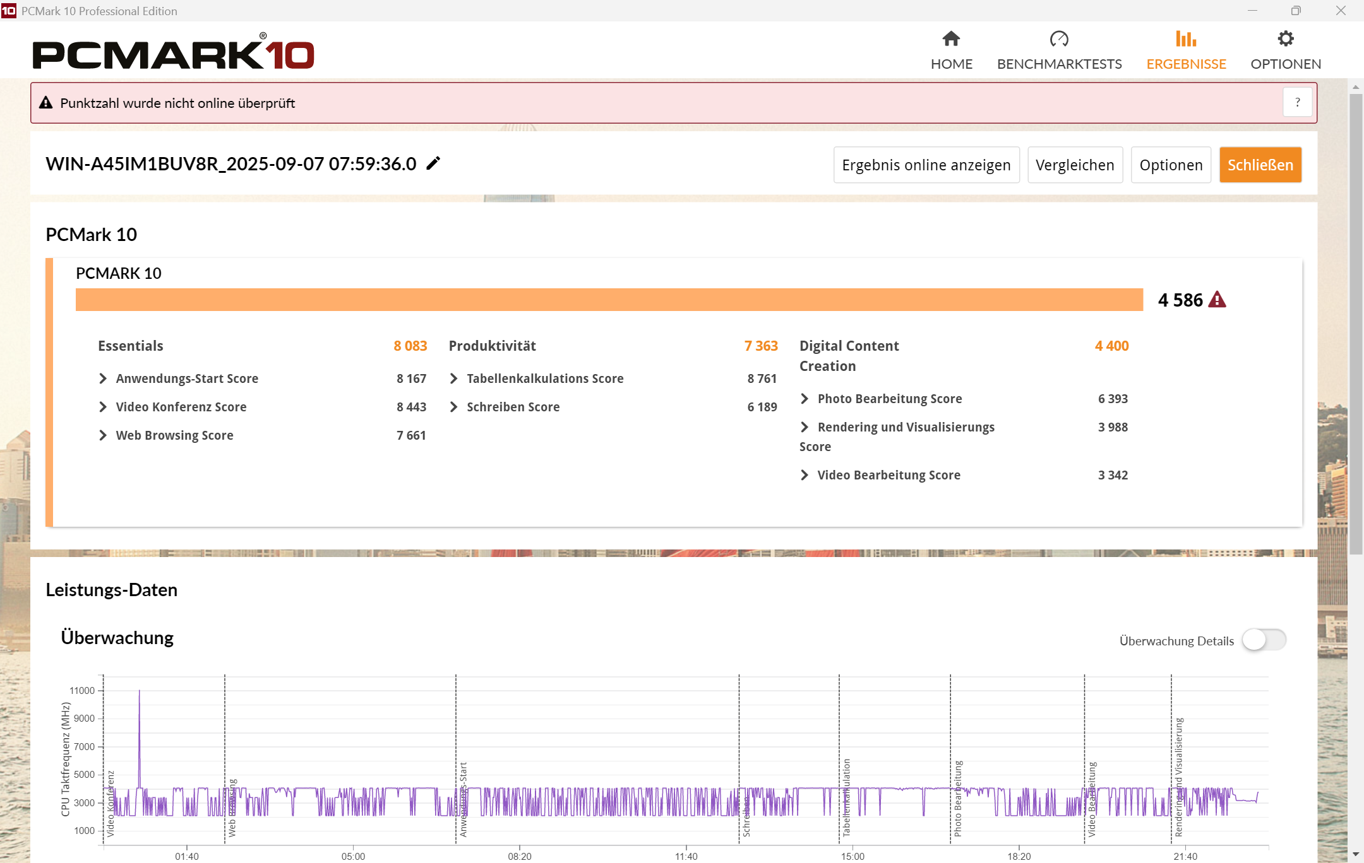Click the Video Bearbeitung marker in chart

1092,799
